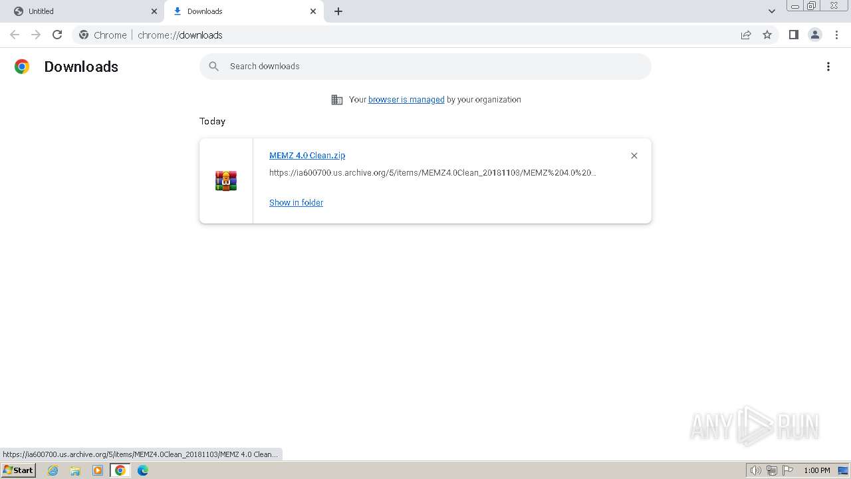Close the Downloads tab
Viewport: 851px width, 479px height.
tap(313, 11)
